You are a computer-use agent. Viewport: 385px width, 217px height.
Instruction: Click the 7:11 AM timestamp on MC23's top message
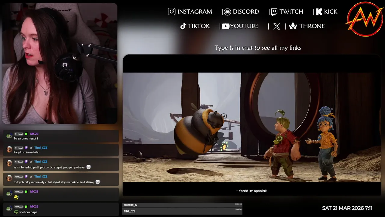click(x=19, y=134)
